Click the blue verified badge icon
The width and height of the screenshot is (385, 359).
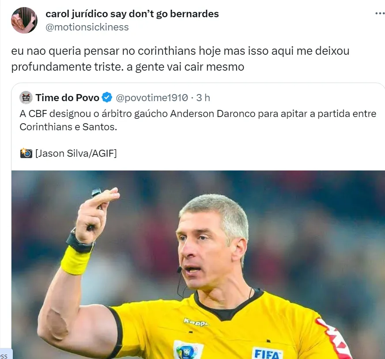pyautogui.click(x=107, y=98)
